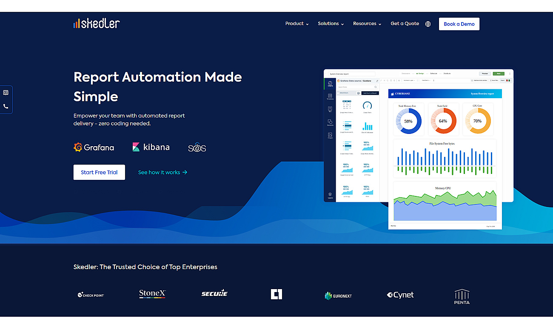Click the Trusted Choice of Top Enterprises text
The height and width of the screenshot is (335, 553).
click(145, 267)
